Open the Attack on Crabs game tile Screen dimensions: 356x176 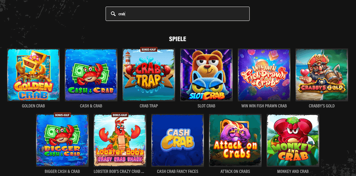[235, 140]
